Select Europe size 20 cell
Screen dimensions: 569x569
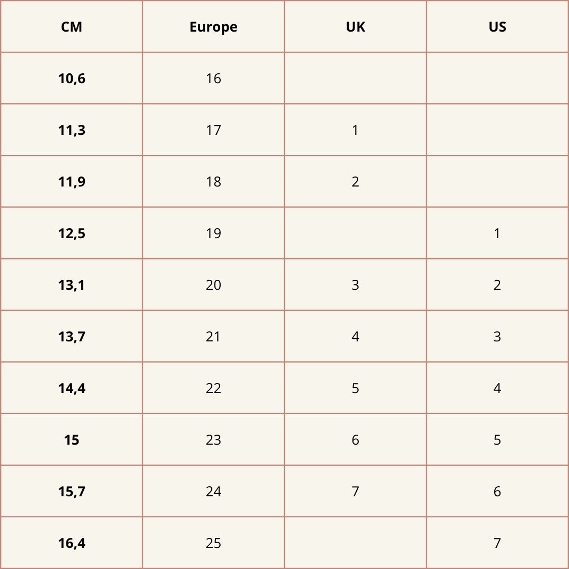pos(213,285)
